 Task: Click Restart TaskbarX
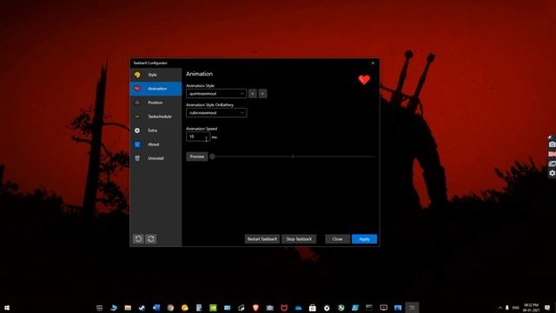tap(262, 239)
